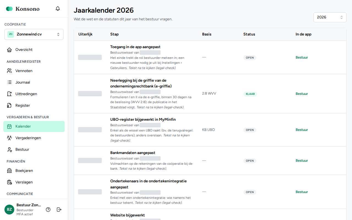352x220 pixels.
Task: Open the Boekjaren menu item
Action: tap(34, 171)
